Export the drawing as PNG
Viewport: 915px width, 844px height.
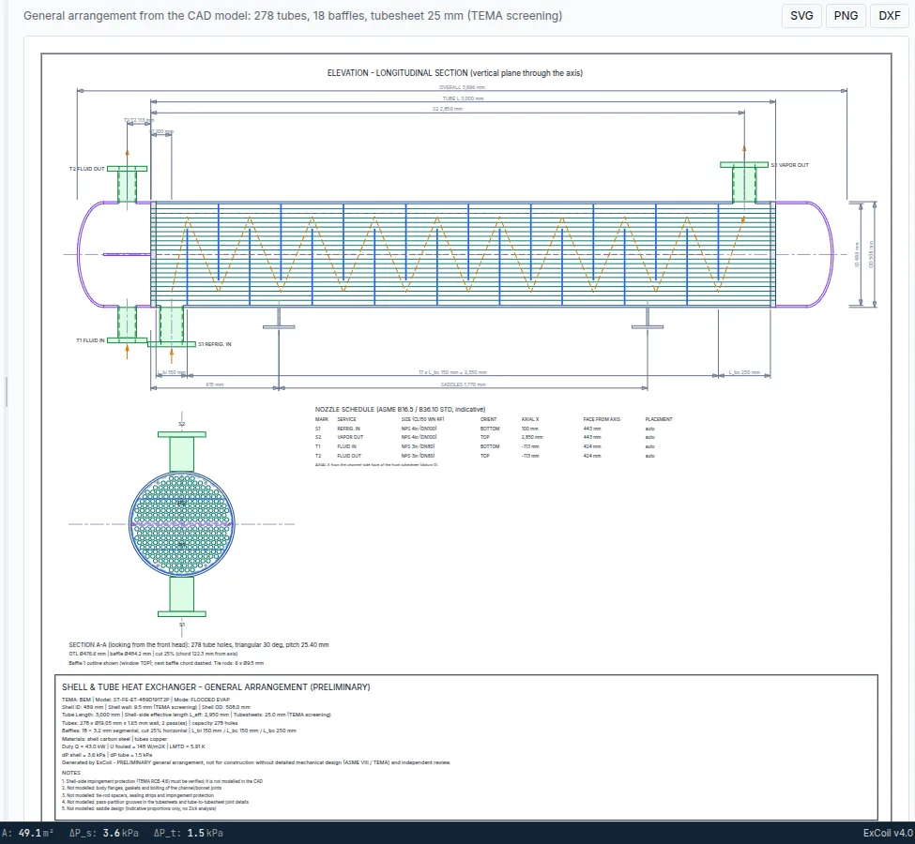846,16
